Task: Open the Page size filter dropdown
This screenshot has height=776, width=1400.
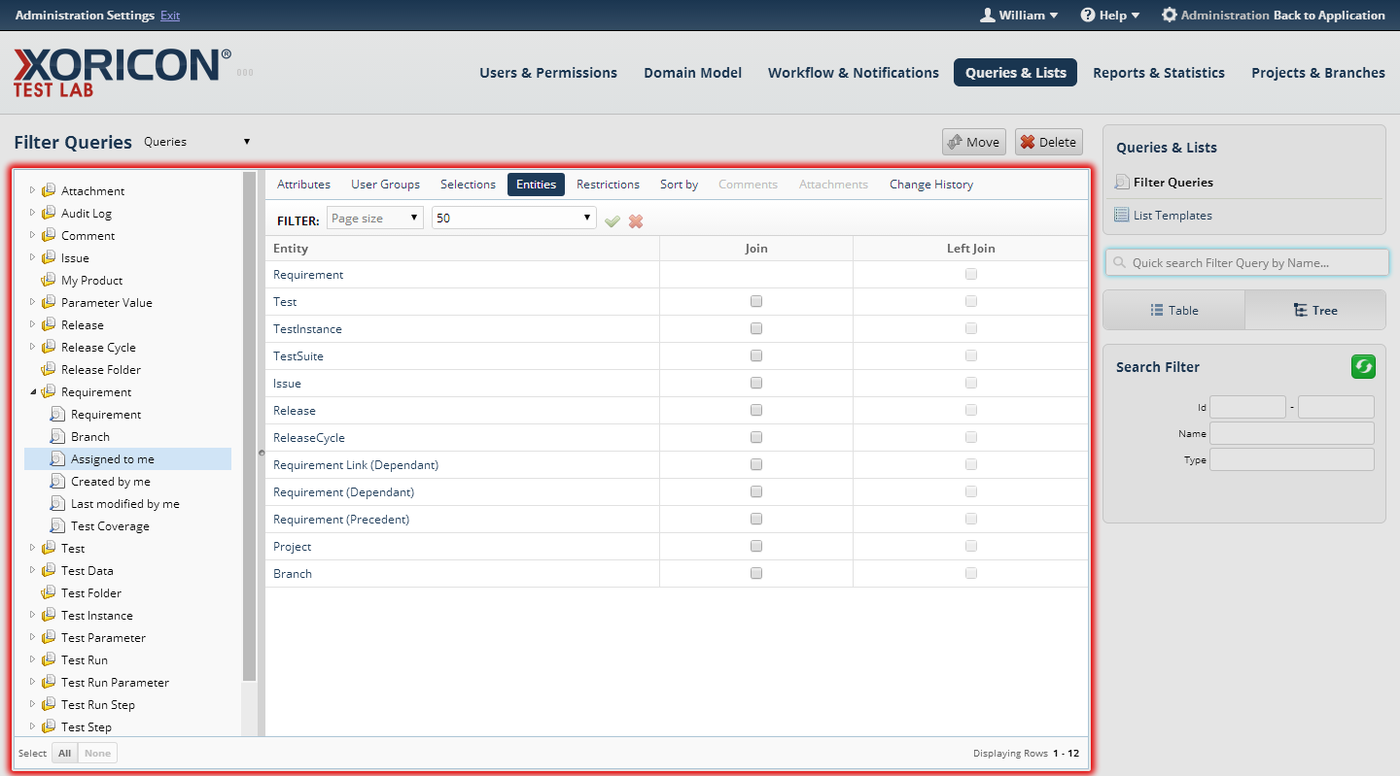Action: 374,219
